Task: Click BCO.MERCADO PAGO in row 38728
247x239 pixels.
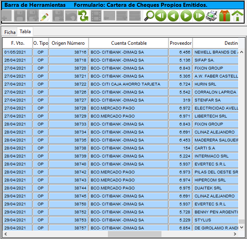Action: point(129,108)
